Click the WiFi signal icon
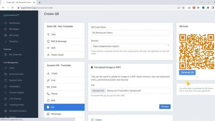The width and height of the screenshot is (215, 121). point(48,48)
